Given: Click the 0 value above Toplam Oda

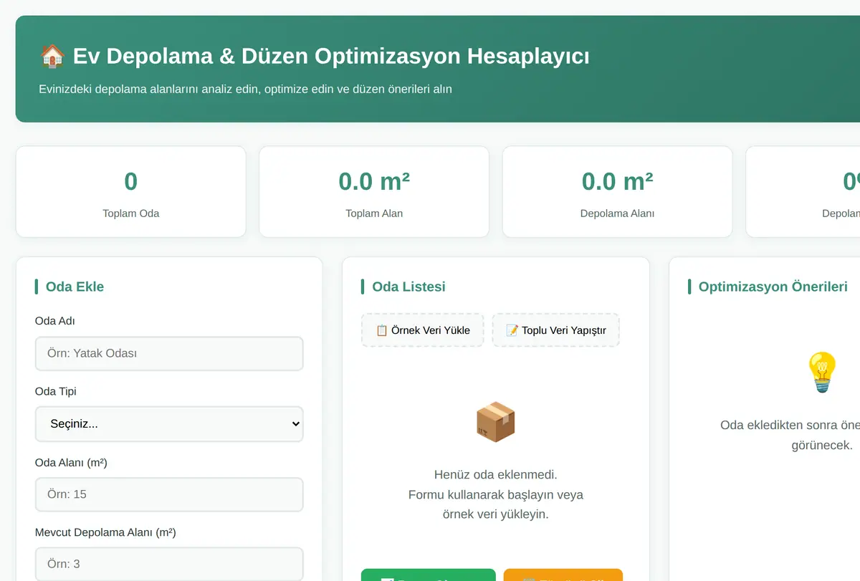Looking at the screenshot, I should coord(130,181).
